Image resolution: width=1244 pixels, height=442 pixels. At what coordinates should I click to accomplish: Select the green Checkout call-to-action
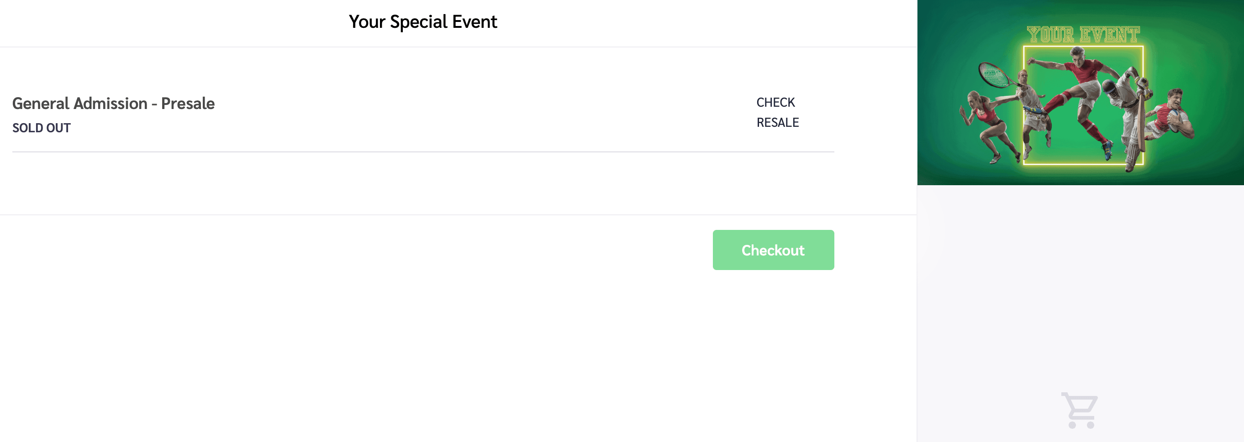tap(773, 250)
